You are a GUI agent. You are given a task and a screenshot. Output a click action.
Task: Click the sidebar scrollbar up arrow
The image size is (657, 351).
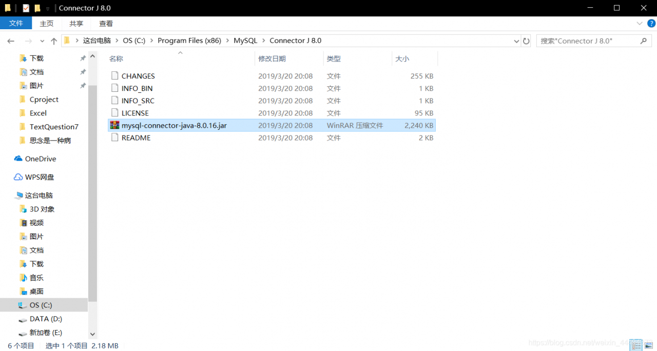click(x=92, y=56)
